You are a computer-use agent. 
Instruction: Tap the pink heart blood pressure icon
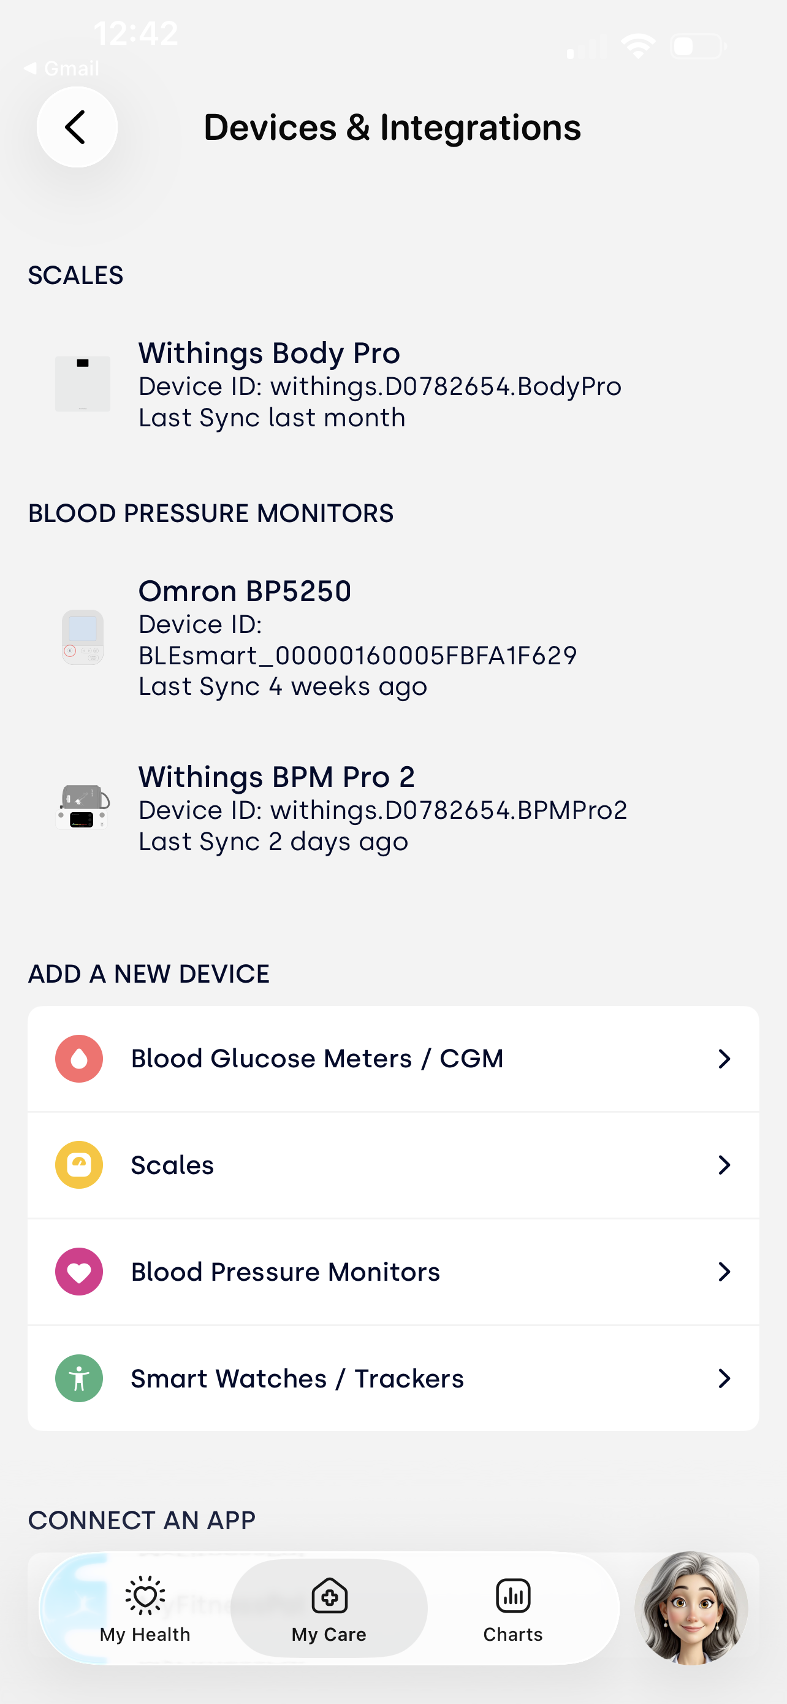coord(78,1272)
